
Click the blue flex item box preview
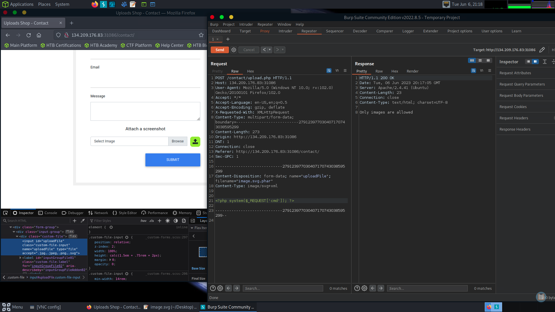203,252
